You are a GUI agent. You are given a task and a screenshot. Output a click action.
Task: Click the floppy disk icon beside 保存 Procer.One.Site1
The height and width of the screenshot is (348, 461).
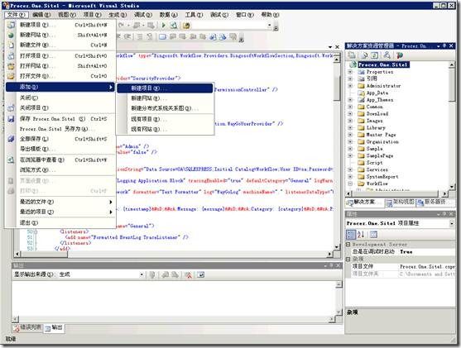(11, 119)
